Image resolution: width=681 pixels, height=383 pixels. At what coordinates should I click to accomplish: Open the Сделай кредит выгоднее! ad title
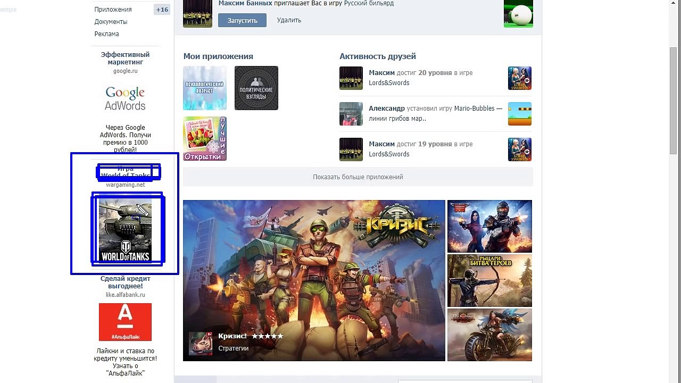126,282
